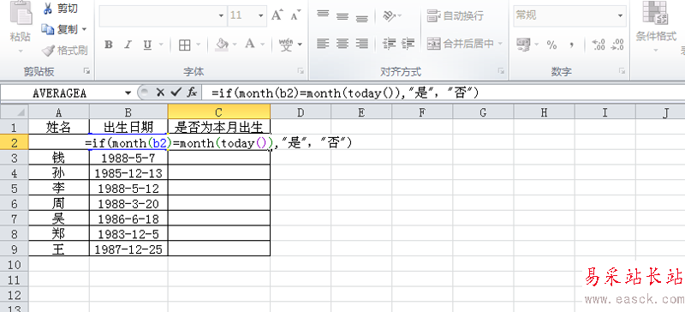685x312 pixels.
Task: Toggle italic formatting I
Action: click(x=128, y=45)
